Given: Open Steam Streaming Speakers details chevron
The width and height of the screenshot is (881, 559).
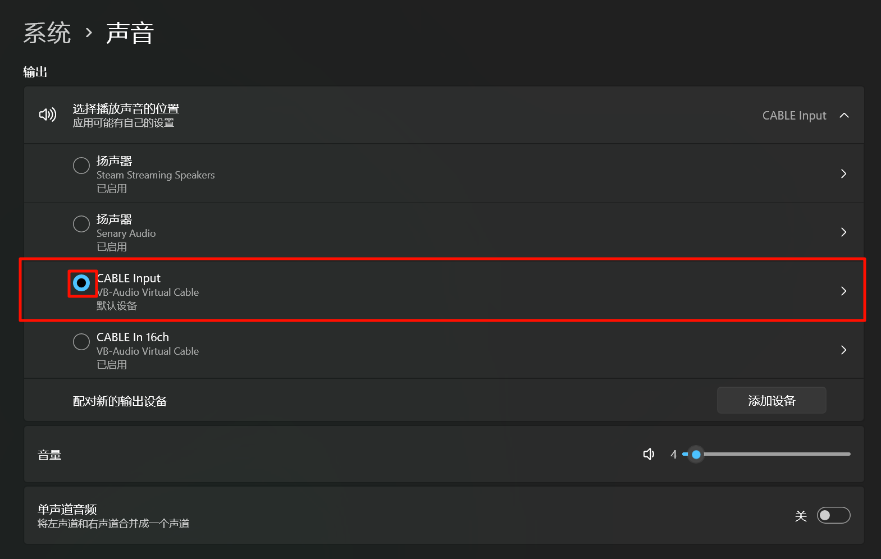Looking at the screenshot, I should click(843, 173).
